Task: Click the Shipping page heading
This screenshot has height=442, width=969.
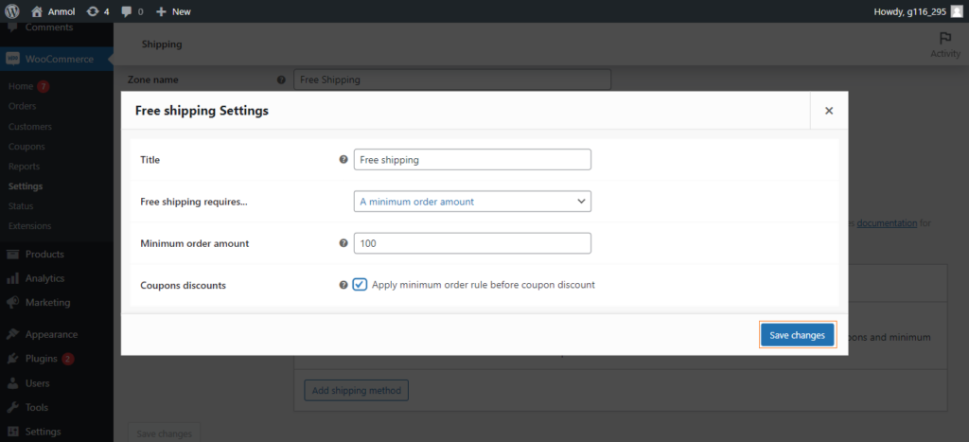Action: 162,44
